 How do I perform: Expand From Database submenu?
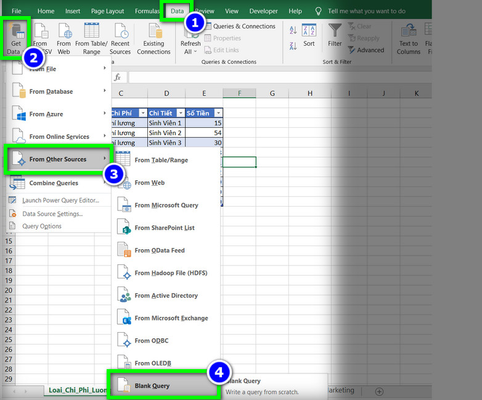point(59,91)
